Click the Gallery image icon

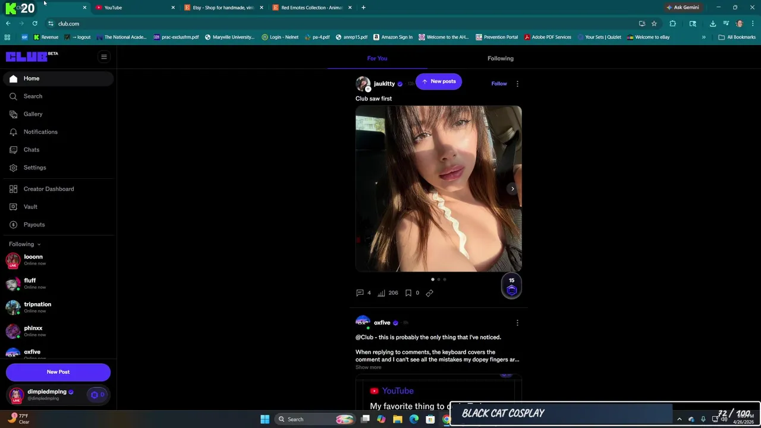[13, 114]
